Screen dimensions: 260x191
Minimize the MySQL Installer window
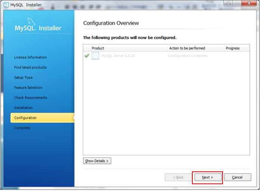click(x=228, y=3)
